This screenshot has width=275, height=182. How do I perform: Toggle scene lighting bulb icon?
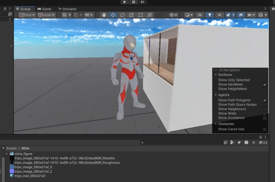tap(210, 15)
